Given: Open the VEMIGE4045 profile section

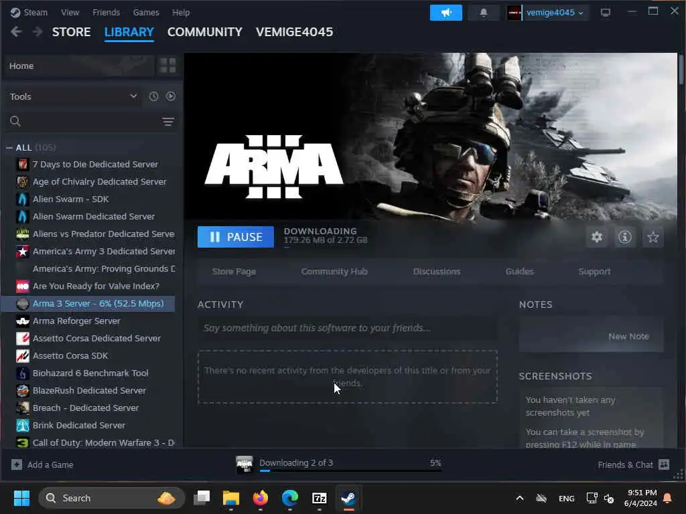Looking at the screenshot, I should 295,32.
